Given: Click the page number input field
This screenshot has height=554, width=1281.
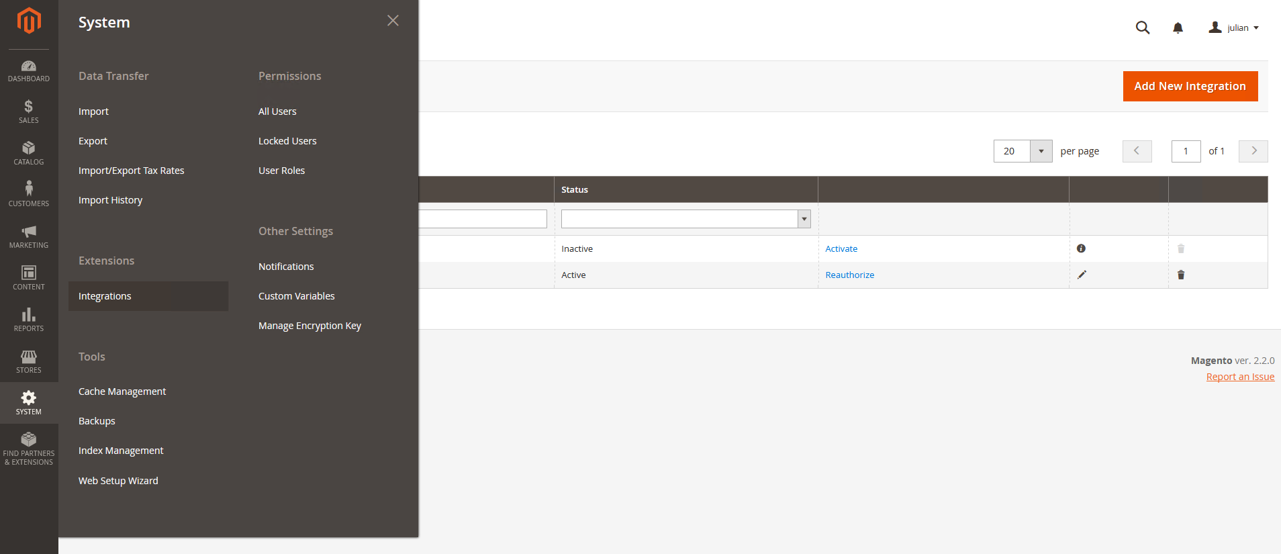Looking at the screenshot, I should point(1186,151).
